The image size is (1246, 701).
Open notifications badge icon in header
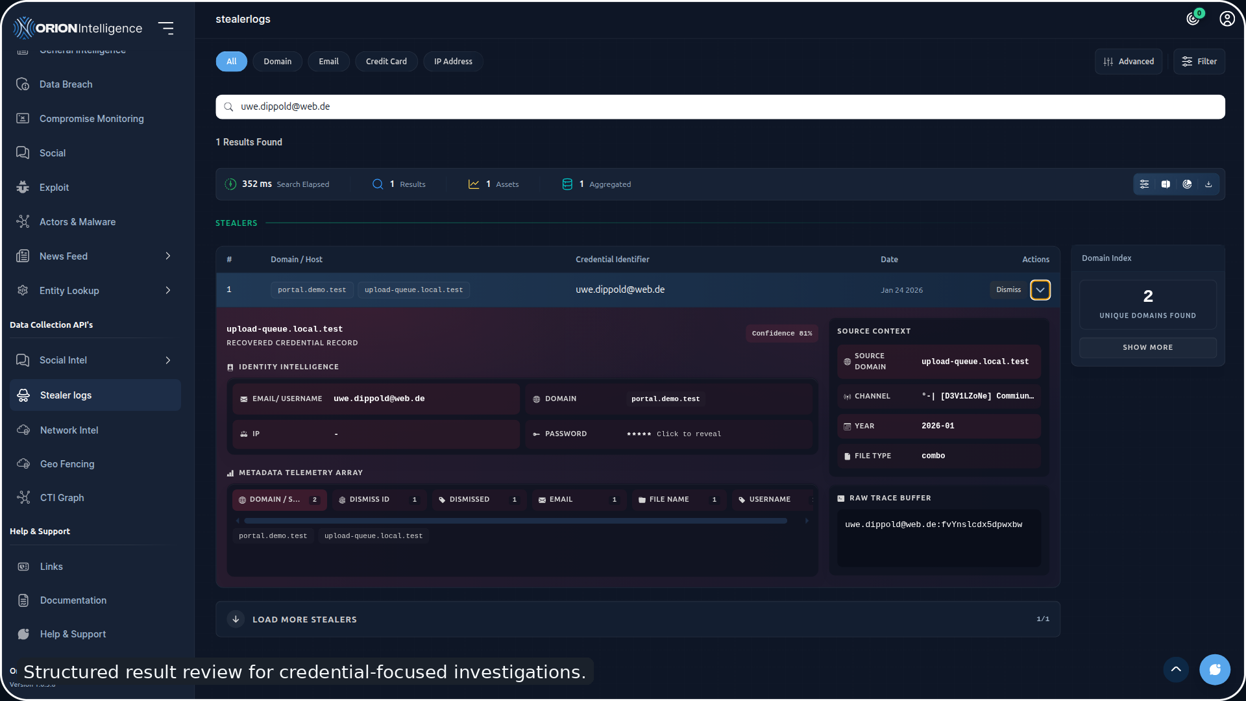pos(1194,18)
